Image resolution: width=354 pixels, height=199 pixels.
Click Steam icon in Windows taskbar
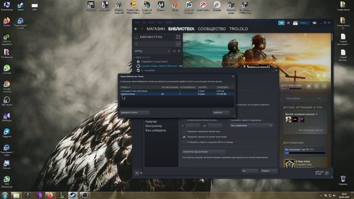tap(72, 195)
